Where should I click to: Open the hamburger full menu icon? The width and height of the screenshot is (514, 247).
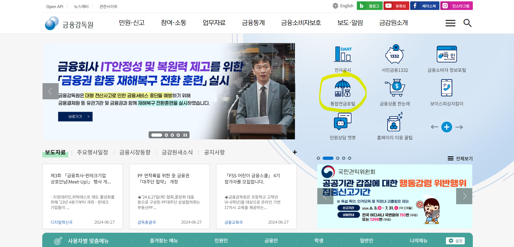[450, 23]
